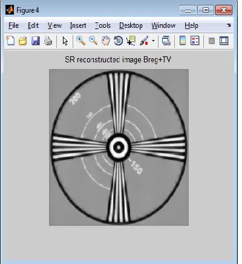Viewport: 242px width, 264px height.
Task: Open a file via folder icon
Action: pyautogui.click(x=22, y=41)
